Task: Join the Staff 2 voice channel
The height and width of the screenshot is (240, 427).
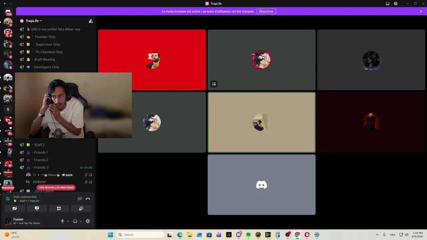Action: (x=56, y=145)
